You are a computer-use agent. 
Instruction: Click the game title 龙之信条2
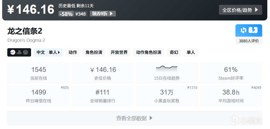click(x=25, y=31)
